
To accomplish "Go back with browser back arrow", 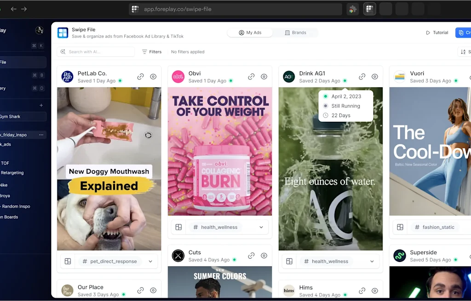I will pos(13,9).
